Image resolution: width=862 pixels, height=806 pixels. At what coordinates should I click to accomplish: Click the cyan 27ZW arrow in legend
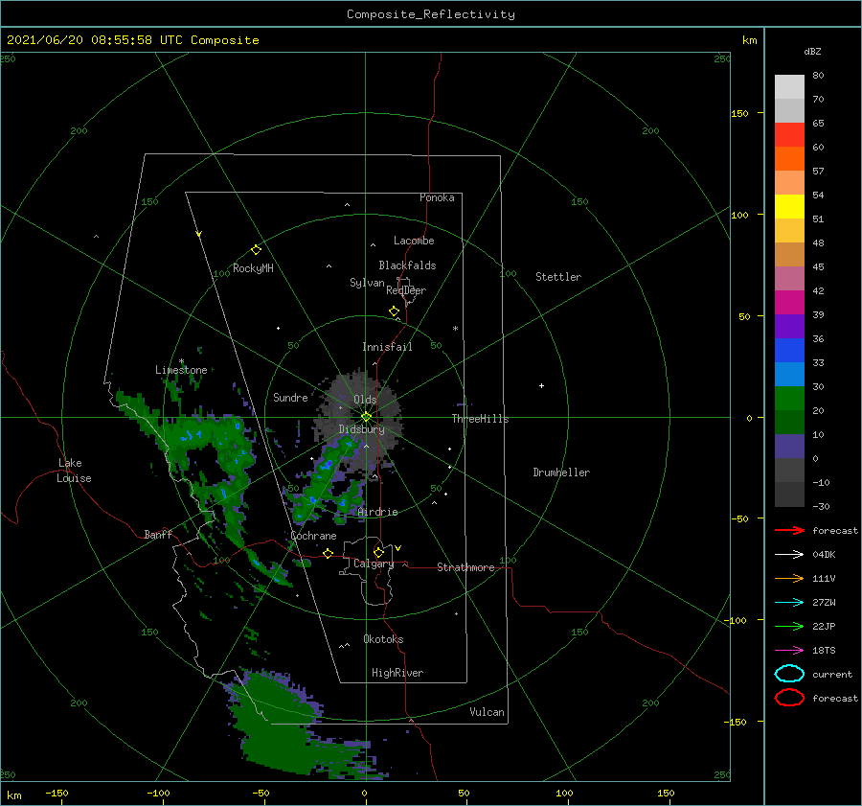789,603
